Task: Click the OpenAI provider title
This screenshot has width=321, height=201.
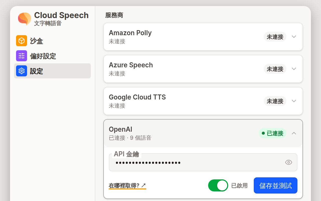Action: [120, 129]
